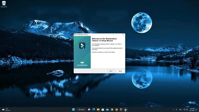Expand the hidden system tray icons chevron

(x=174, y=110)
